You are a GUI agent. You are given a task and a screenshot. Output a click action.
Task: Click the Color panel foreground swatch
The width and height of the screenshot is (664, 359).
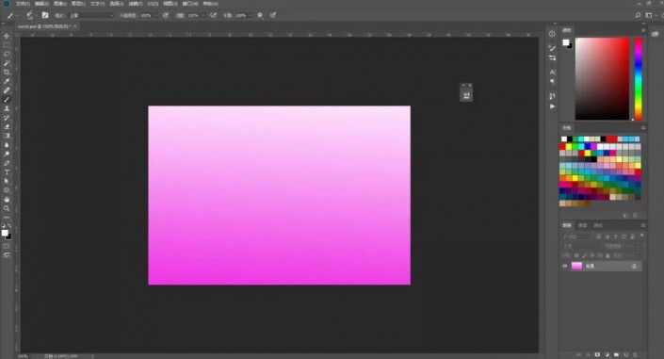tap(566, 42)
